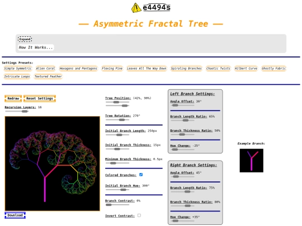Click the Colored Branches label
302x226 pixels.
(121, 175)
